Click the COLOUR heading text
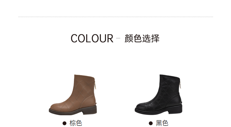Viewport: 231px width, 127px height. 92,38
